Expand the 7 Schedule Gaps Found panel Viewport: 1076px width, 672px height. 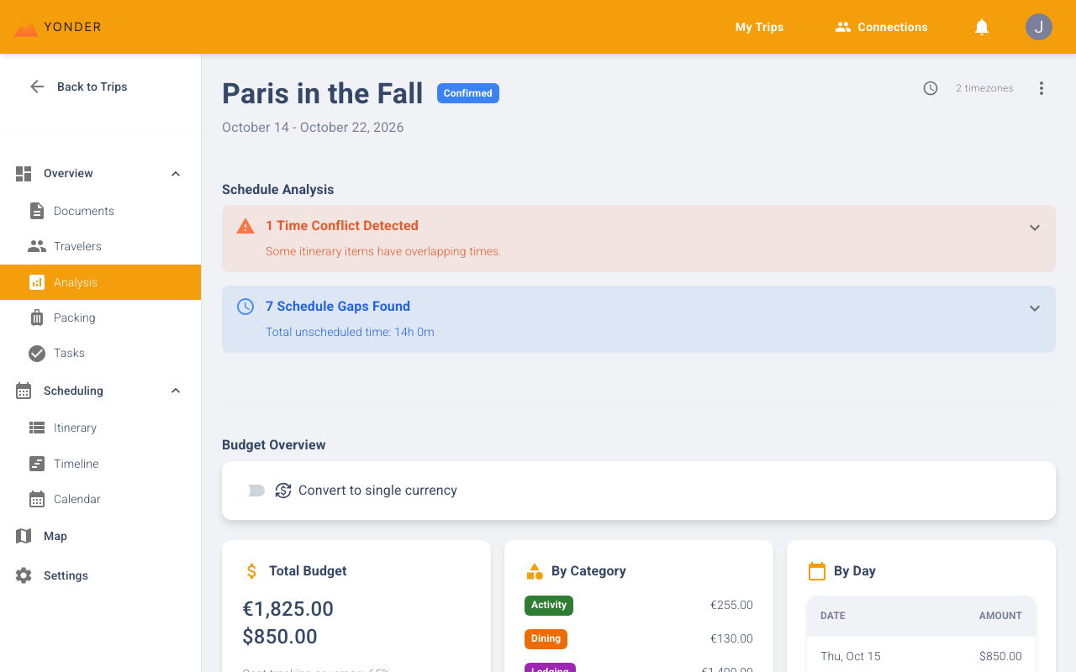point(1035,307)
